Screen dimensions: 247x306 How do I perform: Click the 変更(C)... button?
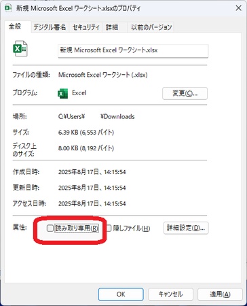pos(185,93)
